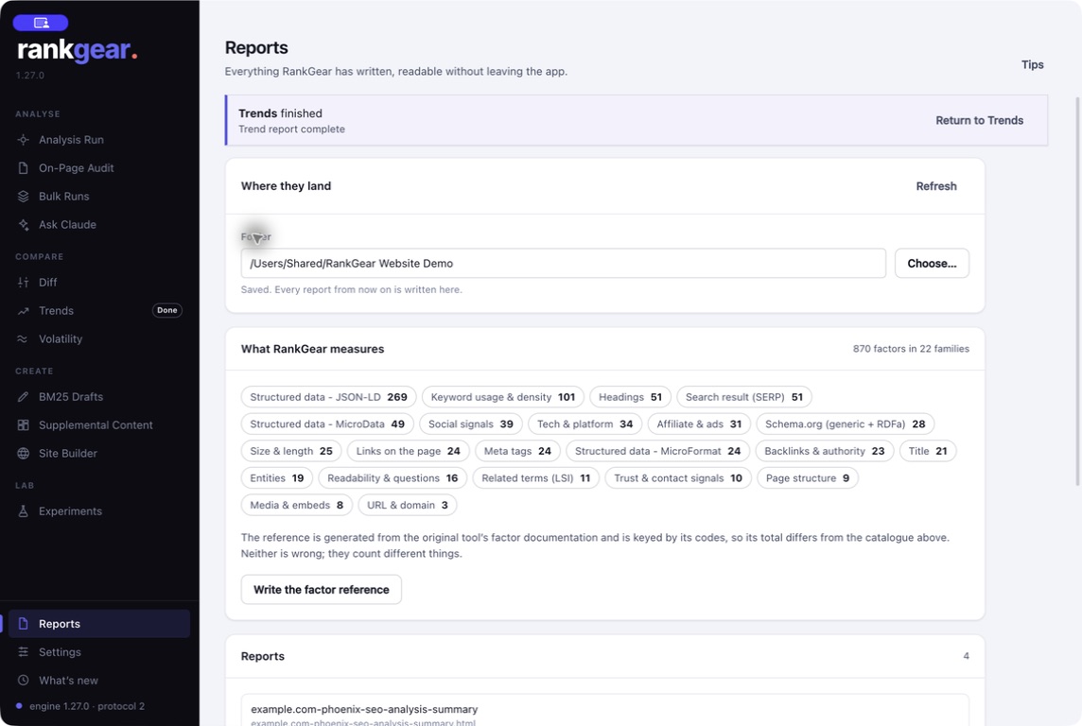Click the Ask Claude sparkle icon
The width and height of the screenshot is (1082, 726).
24,224
